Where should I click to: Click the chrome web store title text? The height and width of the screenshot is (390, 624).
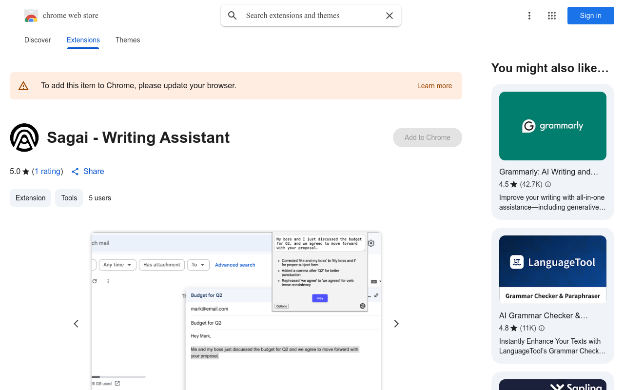[x=71, y=16]
